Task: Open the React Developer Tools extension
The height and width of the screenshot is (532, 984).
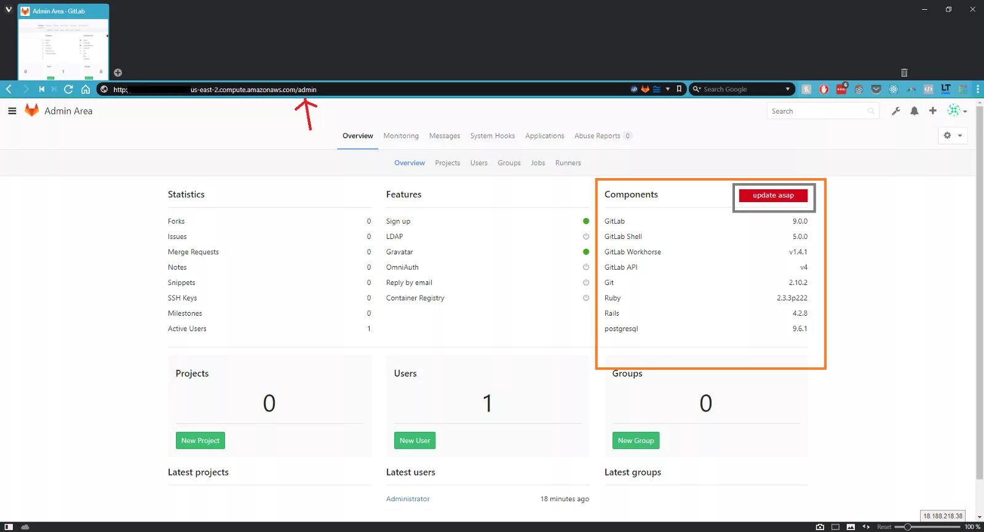Action: tap(894, 89)
